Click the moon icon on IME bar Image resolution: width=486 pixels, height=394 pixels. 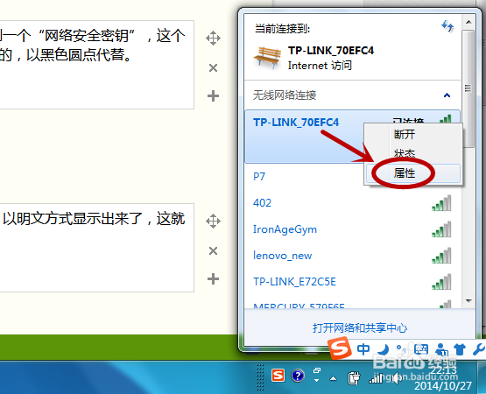(x=384, y=349)
